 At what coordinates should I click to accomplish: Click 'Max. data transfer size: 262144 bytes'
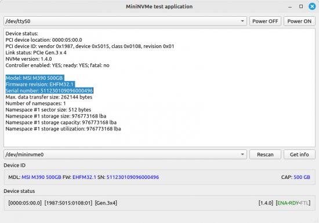pyautogui.click(x=49, y=97)
